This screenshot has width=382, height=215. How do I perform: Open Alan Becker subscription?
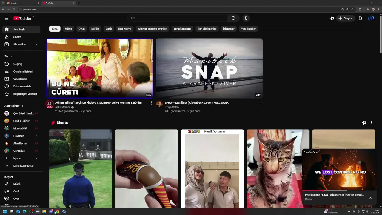21,143
